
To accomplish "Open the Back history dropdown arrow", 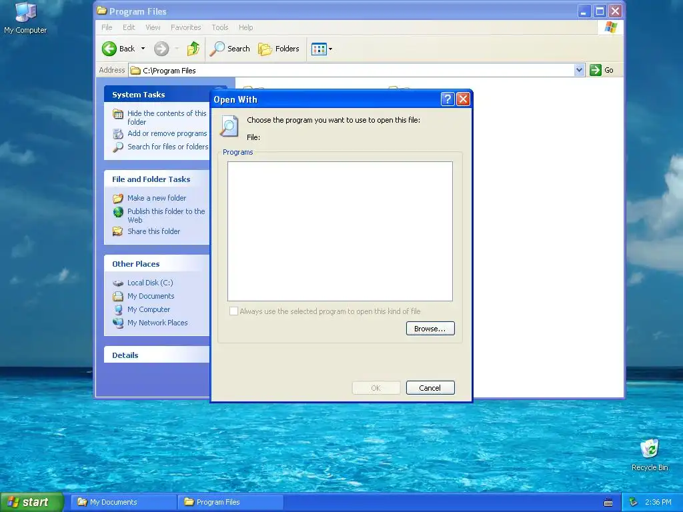I will pos(143,49).
